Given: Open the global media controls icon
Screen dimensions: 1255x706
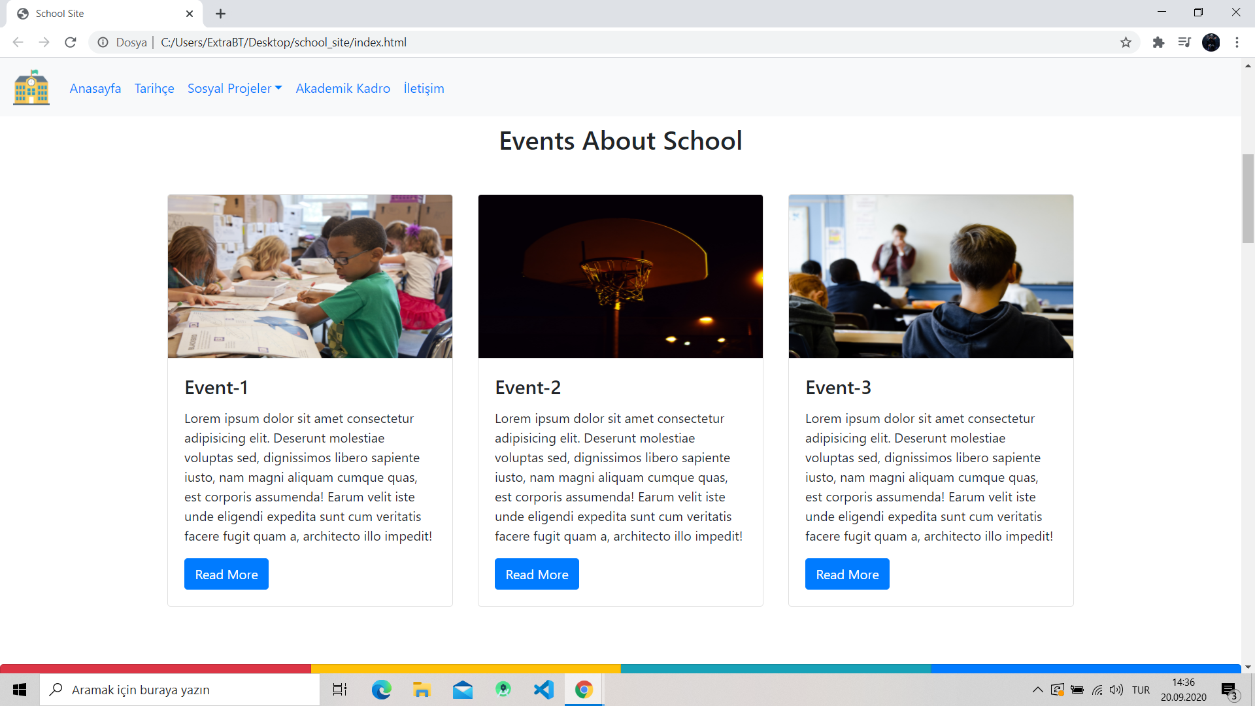Looking at the screenshot, I should [1184, 42].
